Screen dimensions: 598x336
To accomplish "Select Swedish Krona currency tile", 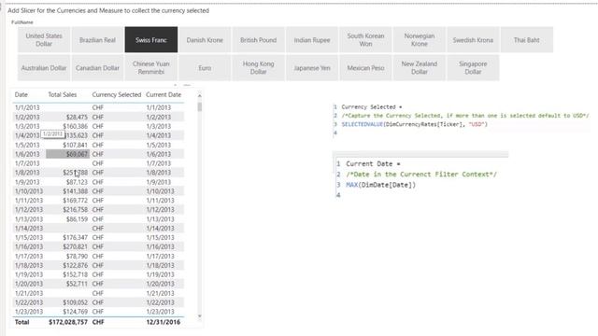I will [473, 39].
